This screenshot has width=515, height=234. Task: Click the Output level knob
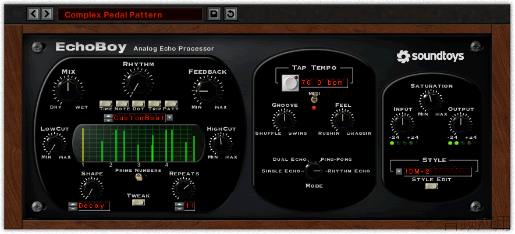tap(461, 124)
